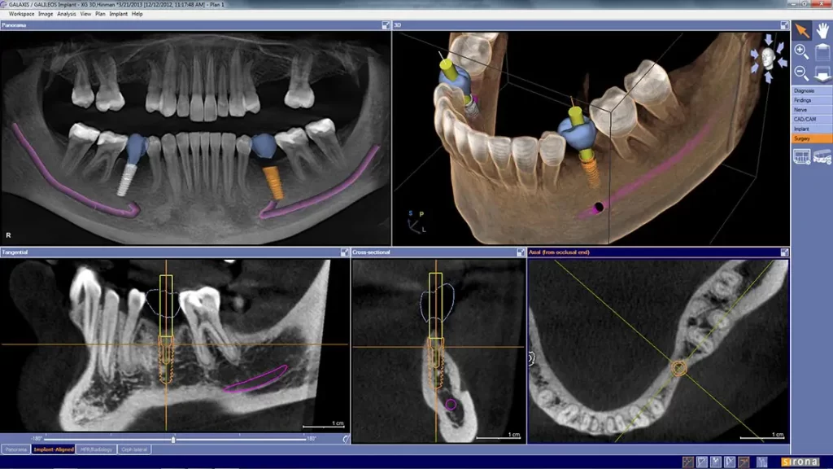Click the orange implant in panorama view
The height and width of the screenshot is (469, 833).
[x=276, y=182]
